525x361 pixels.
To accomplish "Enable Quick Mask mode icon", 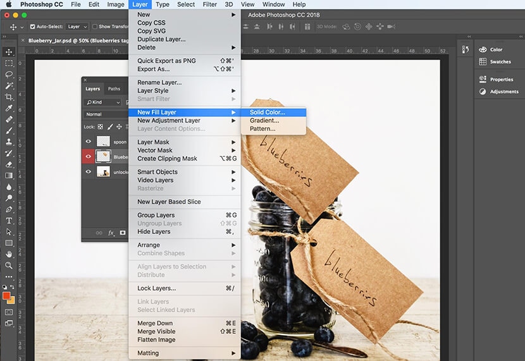I will pyautogui.click(x=9, y=312).
